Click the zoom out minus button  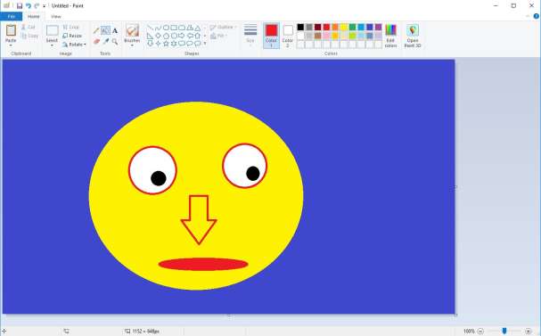480,332
